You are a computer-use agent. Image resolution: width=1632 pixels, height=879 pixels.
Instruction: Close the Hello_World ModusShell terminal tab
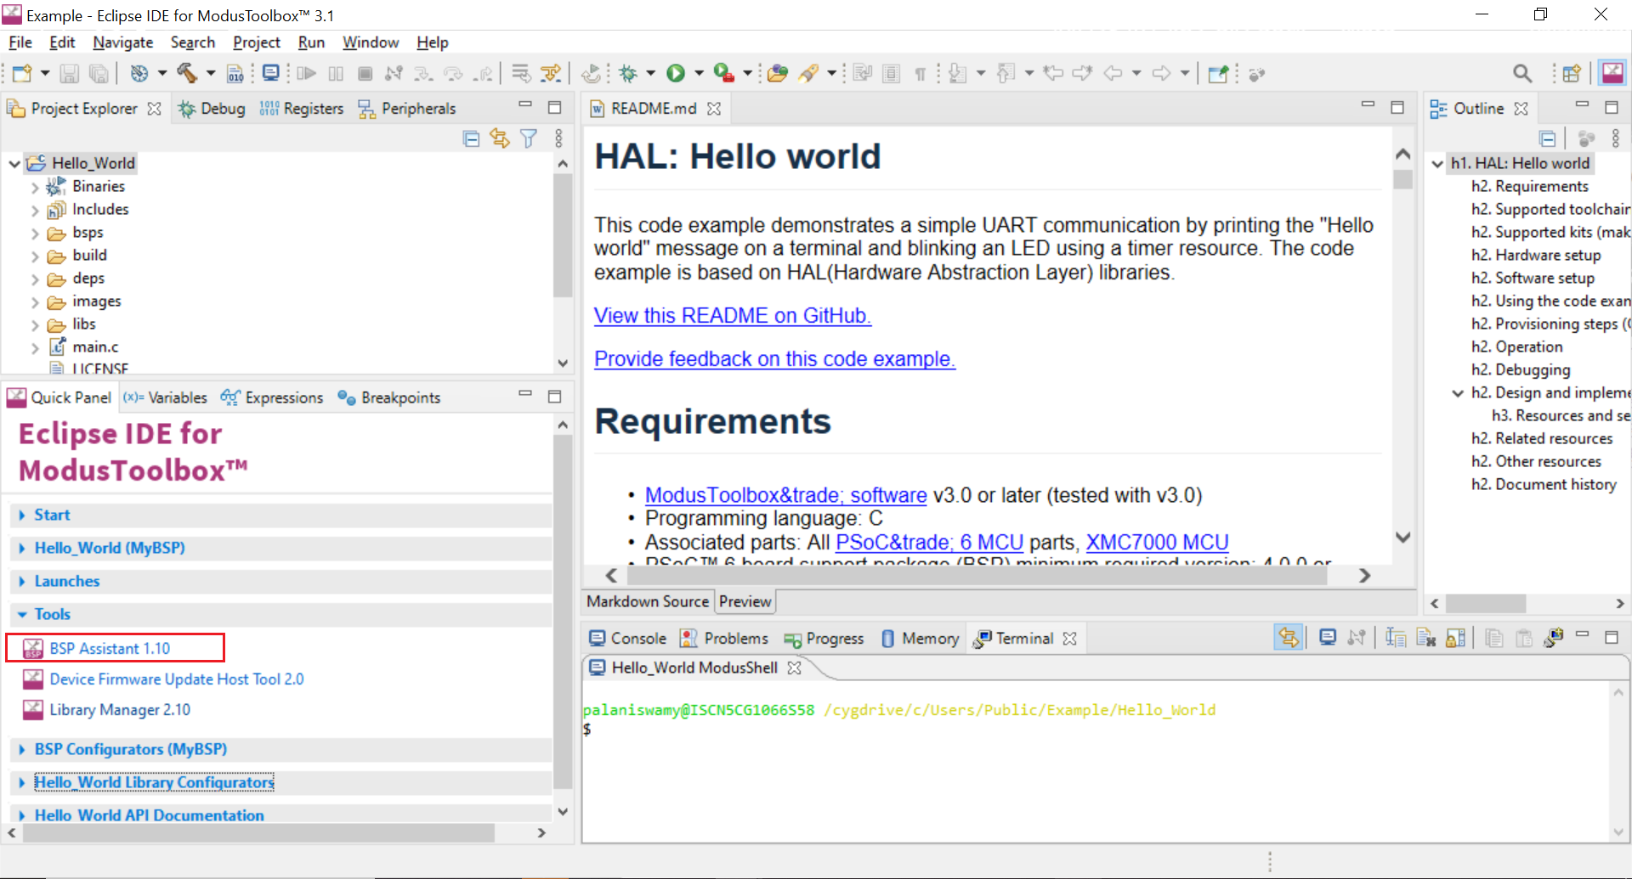click(794, 668)
